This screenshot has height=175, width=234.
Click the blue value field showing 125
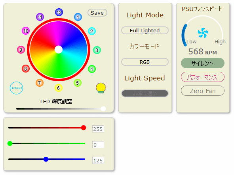[98, 160]
